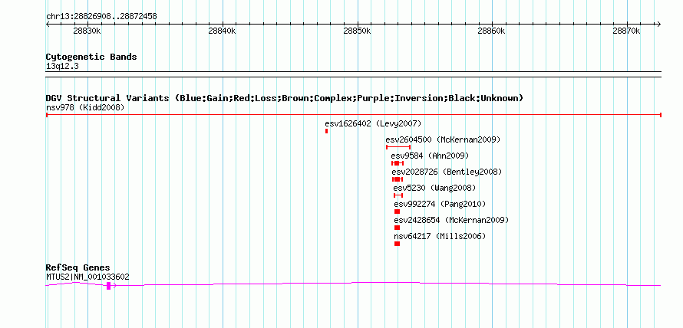This screenshot has width=683, height=328.
Task: Click the red square under esv992274
Action: point(398,212)
